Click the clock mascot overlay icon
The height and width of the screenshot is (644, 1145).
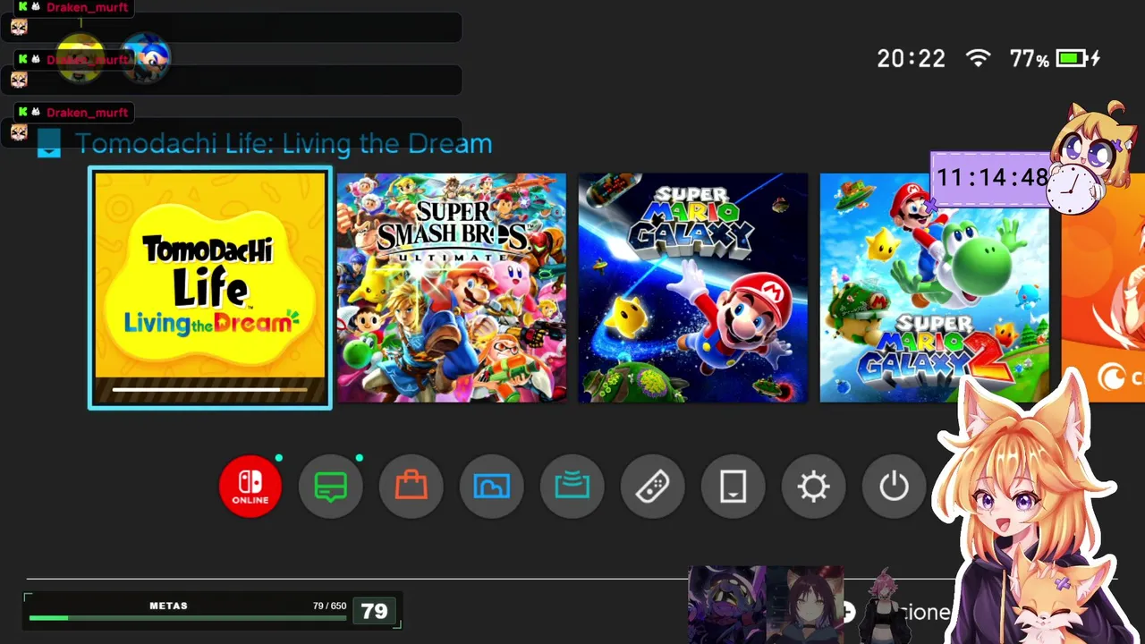pyautogui.click(x=1093, y=158)
